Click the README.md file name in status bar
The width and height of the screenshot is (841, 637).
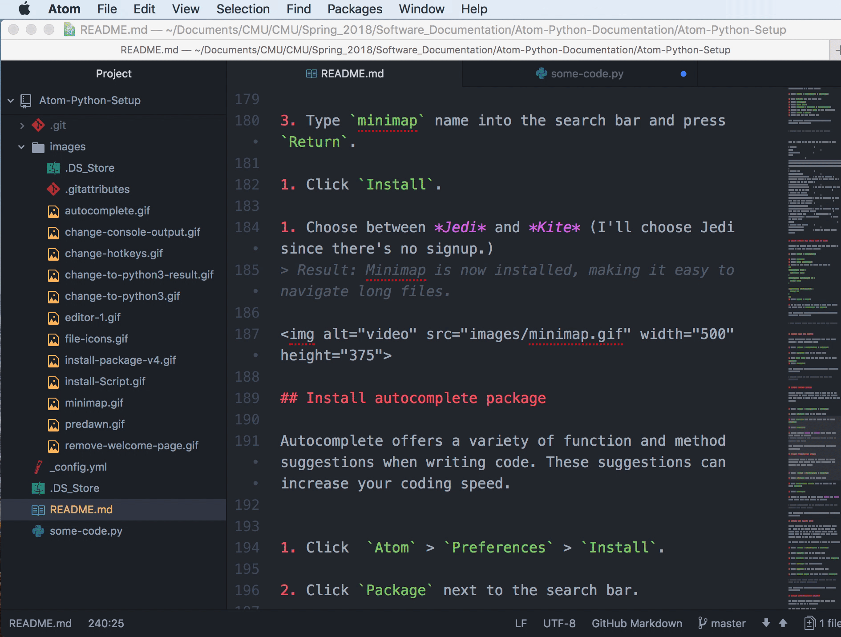tap(40, 624)
